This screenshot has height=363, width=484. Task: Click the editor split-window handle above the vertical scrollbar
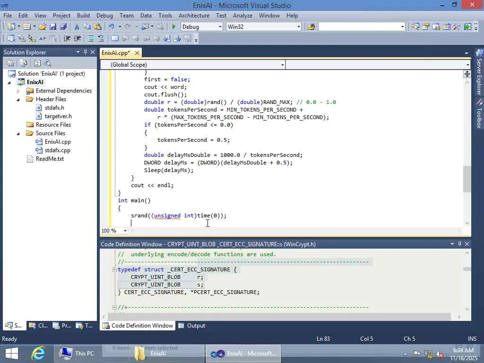(467, 74)
